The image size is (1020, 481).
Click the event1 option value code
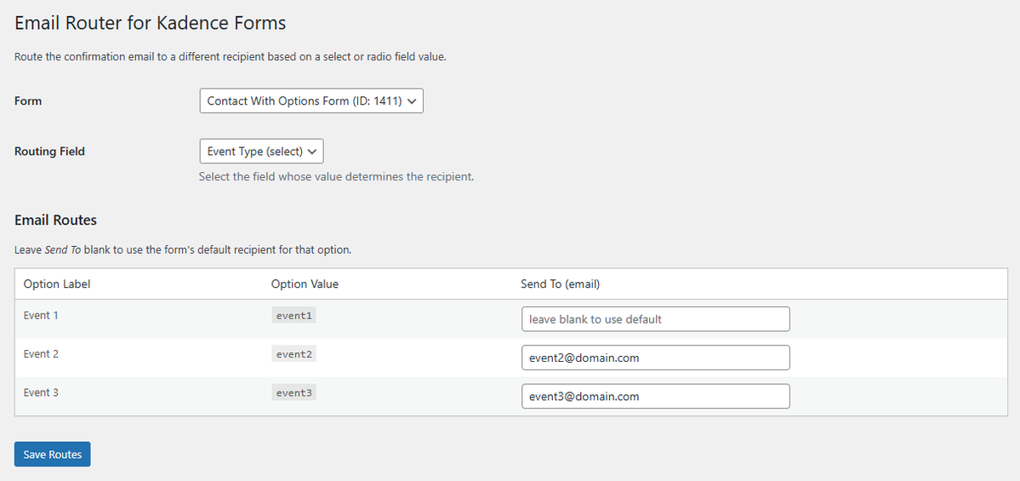coord(294,316)
